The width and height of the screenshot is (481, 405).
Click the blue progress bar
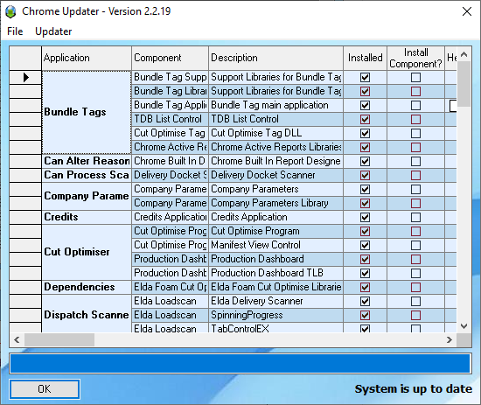[x=240, y=364]
